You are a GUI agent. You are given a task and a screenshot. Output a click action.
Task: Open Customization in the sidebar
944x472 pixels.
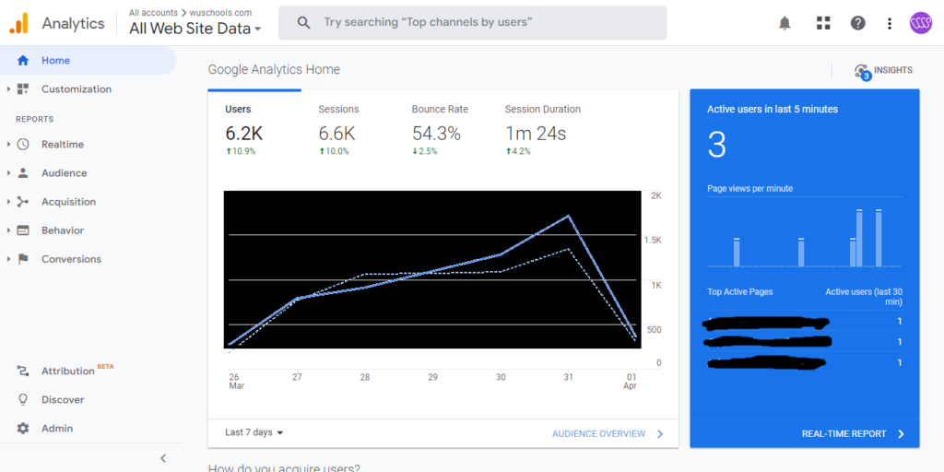tap(77, 89)
